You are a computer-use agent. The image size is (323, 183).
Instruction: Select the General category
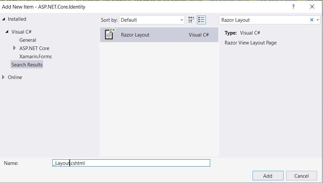coord(28,40)
